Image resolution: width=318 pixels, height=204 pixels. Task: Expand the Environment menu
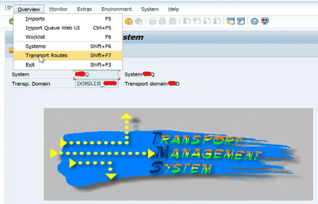pos(116,9)
